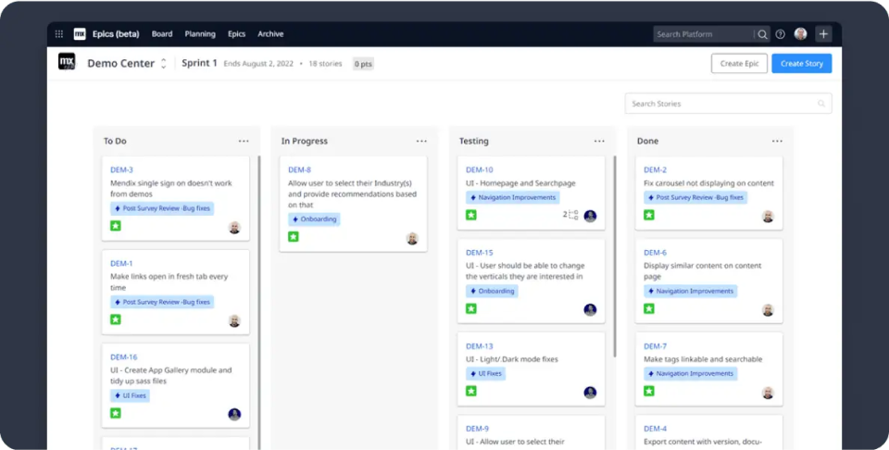This screenshot has height=450, width=889.
Task: Open the help question mark icon
Action: tap(781, 34)
